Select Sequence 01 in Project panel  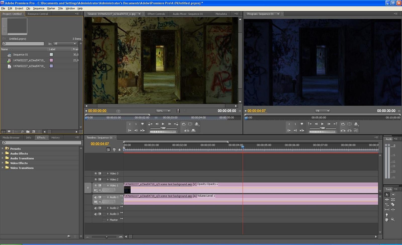pyautogui.click(x=21, y=55)
